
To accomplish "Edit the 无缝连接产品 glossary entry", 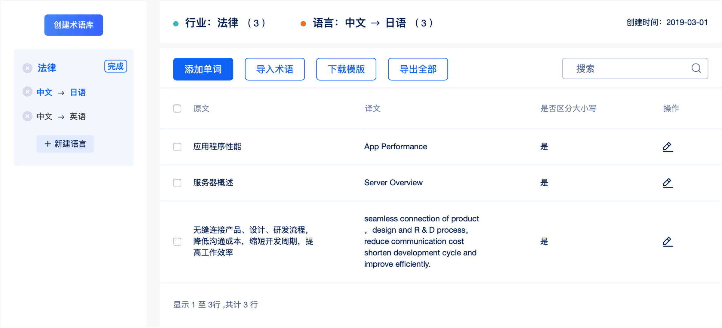I will [668, 241].
